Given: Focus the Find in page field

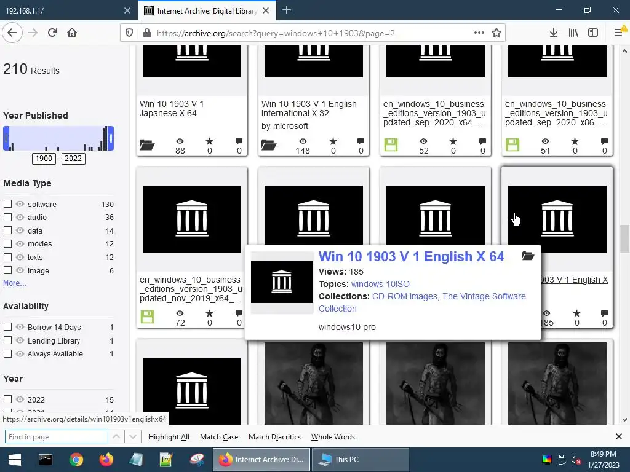Looking at the screenshot, I should pos(56,436).
